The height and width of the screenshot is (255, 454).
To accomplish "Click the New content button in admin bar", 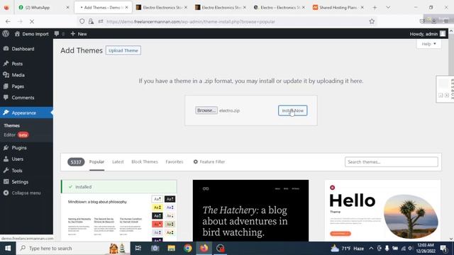I will tap(79, 34).
